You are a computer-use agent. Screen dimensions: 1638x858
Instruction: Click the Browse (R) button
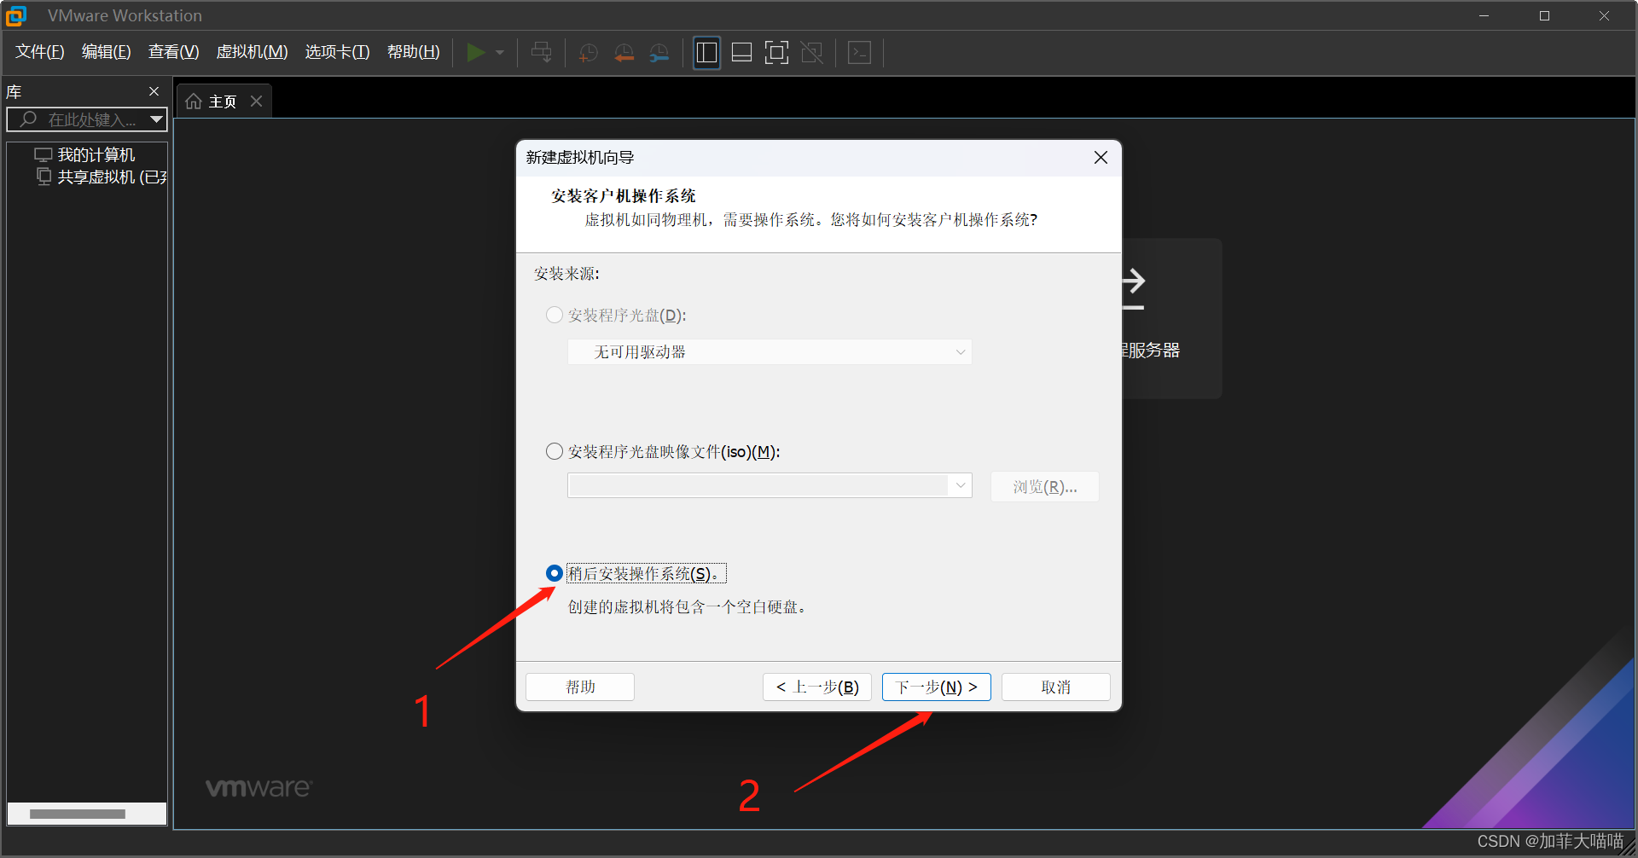point(1045,487)
